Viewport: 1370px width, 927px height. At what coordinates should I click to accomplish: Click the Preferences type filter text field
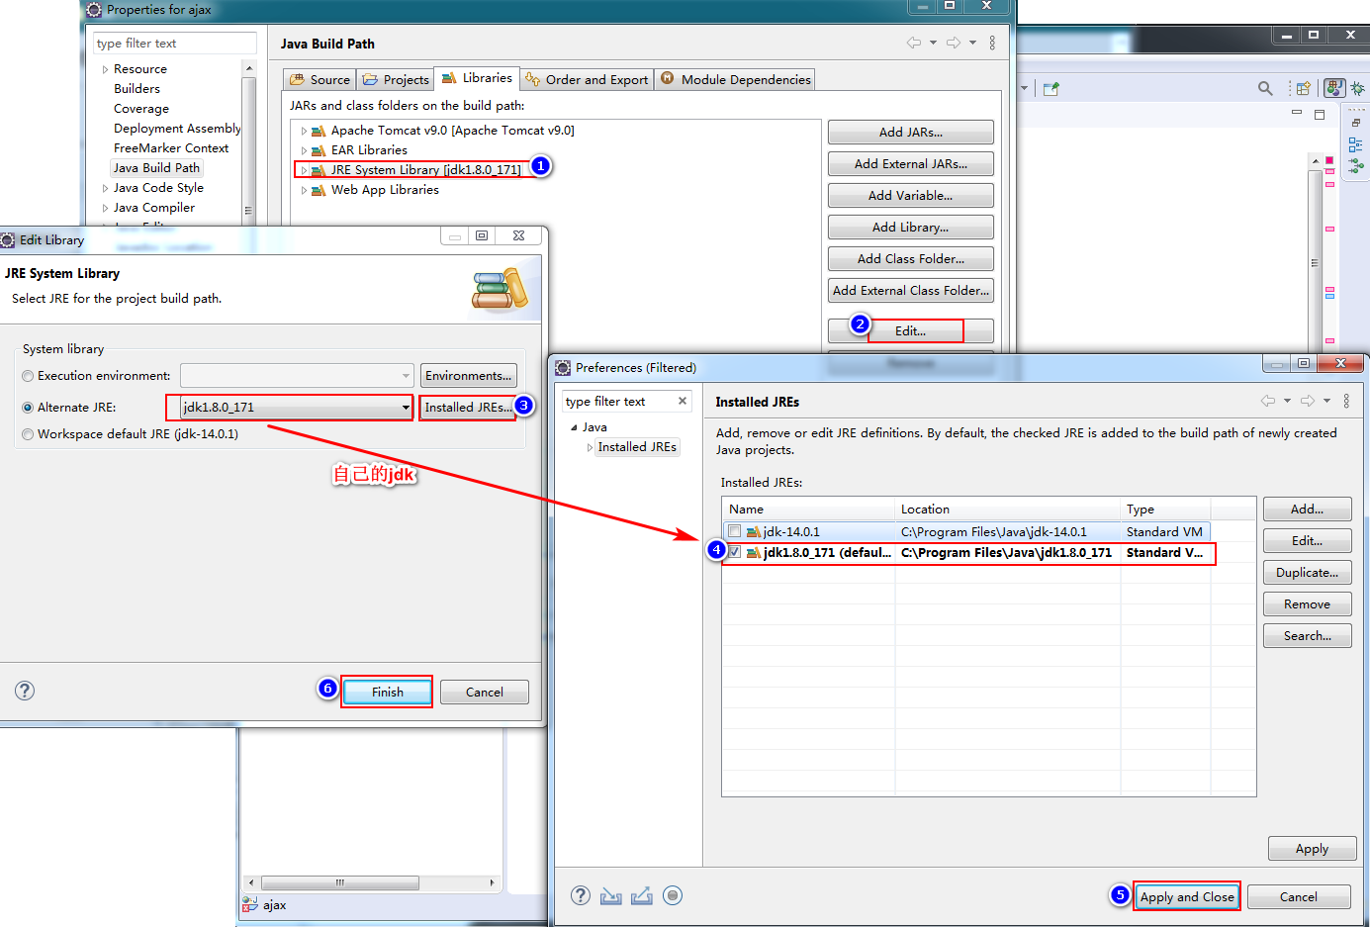tap(627, 401)
